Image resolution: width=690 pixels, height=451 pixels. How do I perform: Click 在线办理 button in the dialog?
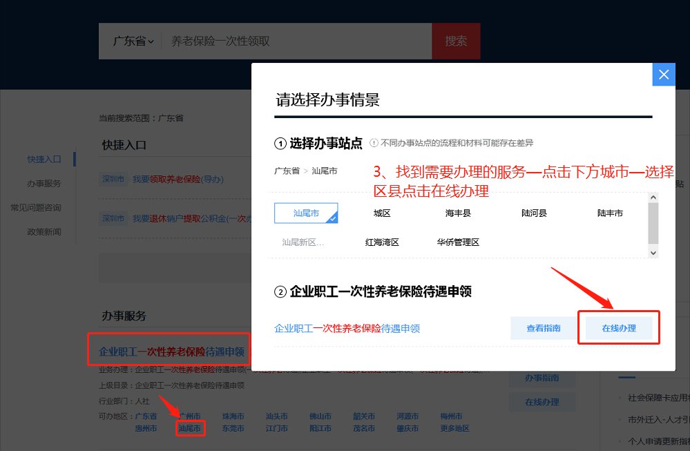tap(619, 328)
